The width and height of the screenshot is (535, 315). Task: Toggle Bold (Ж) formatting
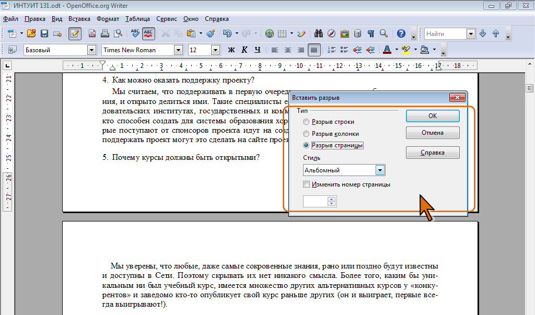point(231,50)
